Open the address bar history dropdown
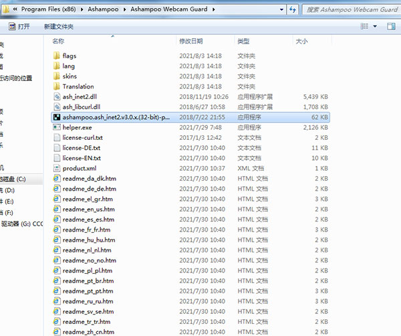The height and width of the screenshot is (336, 401). point(281,10)
